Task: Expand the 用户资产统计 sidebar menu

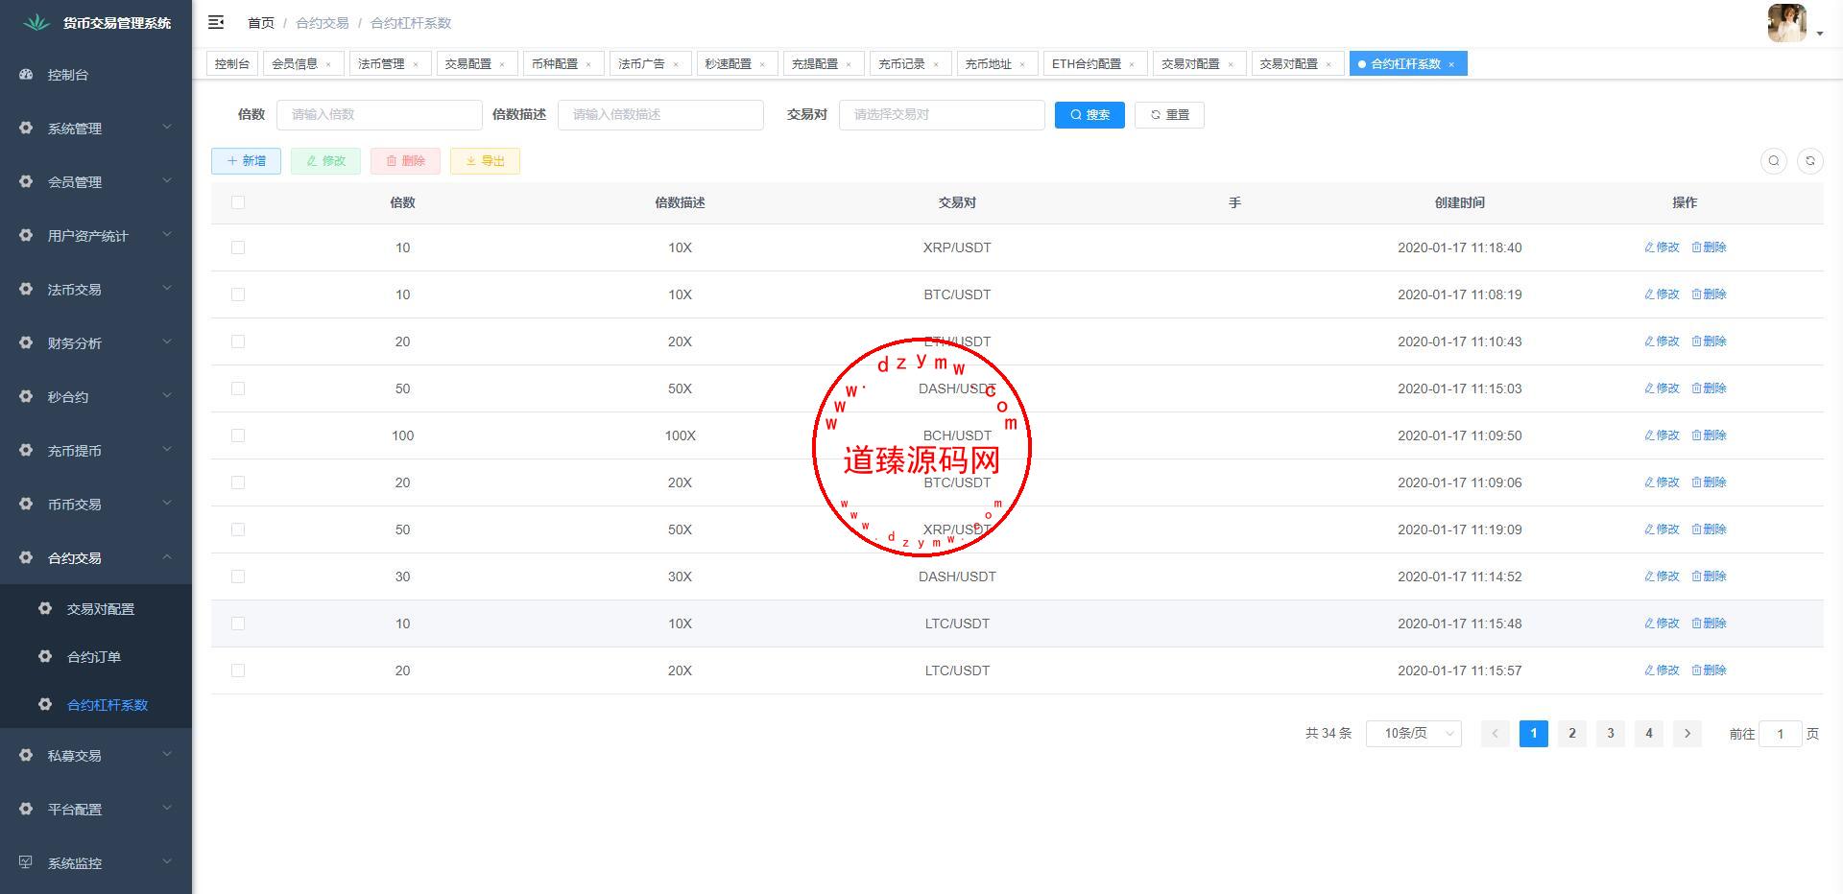Action: [x=96, y=235]
